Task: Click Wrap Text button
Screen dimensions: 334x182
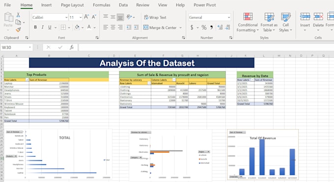Action: tap(155, 18)
